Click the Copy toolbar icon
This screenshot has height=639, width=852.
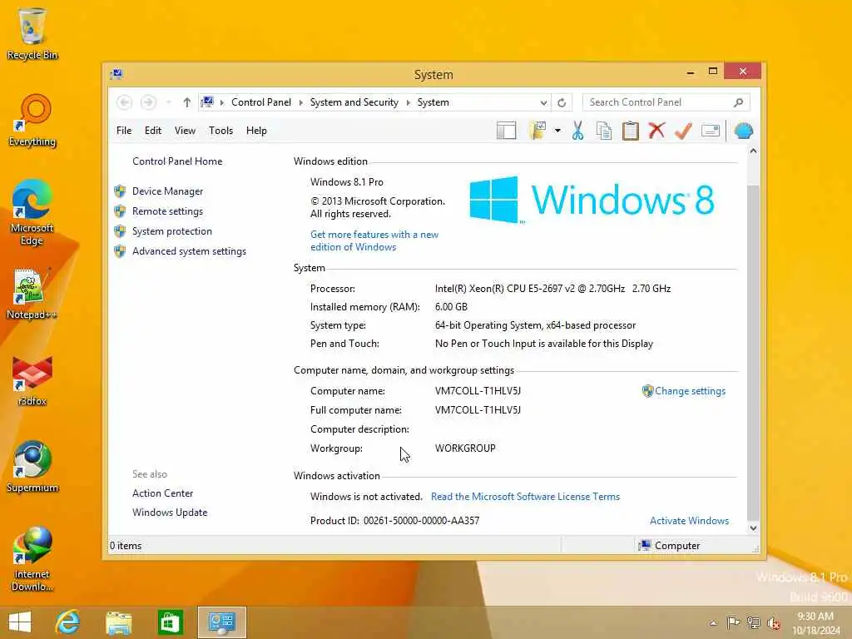pos(604,131)
